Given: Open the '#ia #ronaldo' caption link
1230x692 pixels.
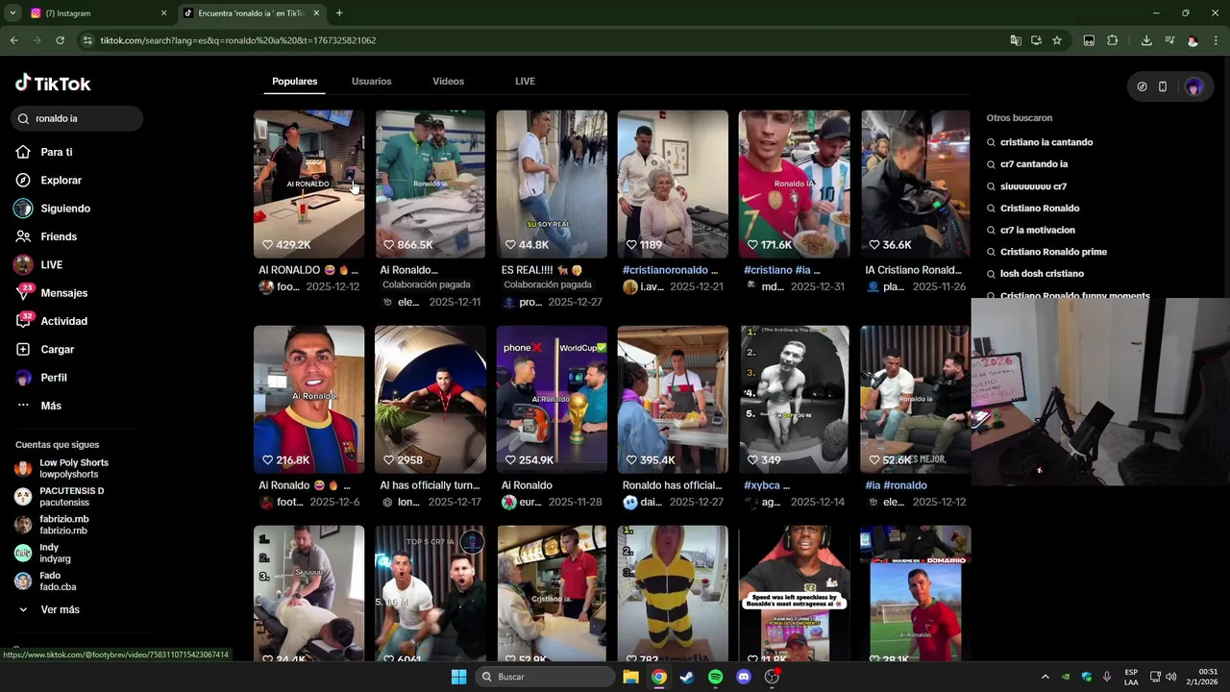Looking at the screenshot, I should (x=896, y=485).
